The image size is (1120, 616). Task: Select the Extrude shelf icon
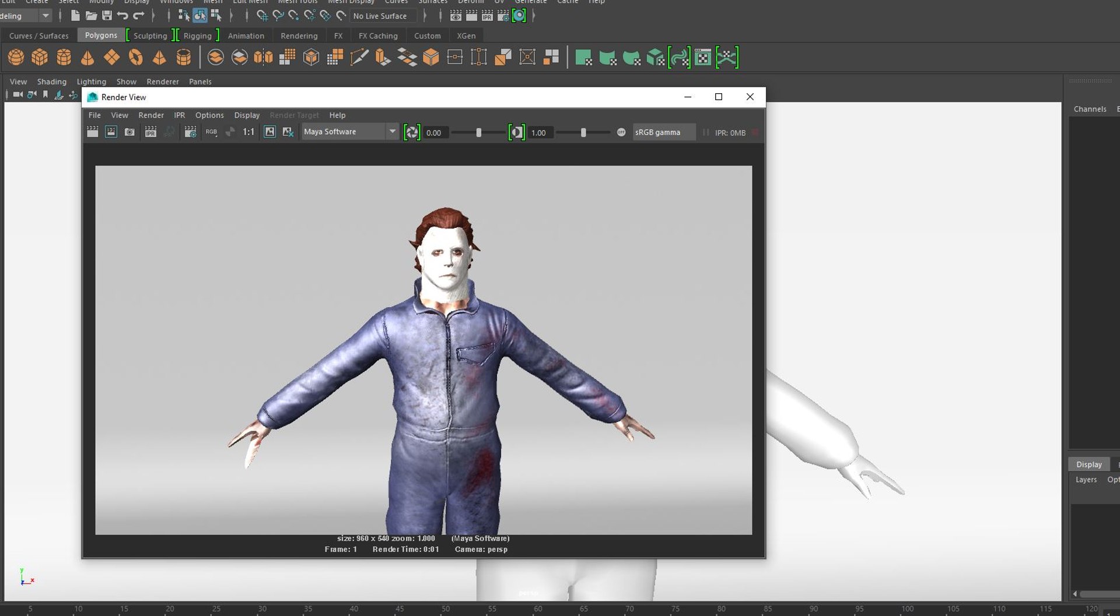(x=383, y=57)
